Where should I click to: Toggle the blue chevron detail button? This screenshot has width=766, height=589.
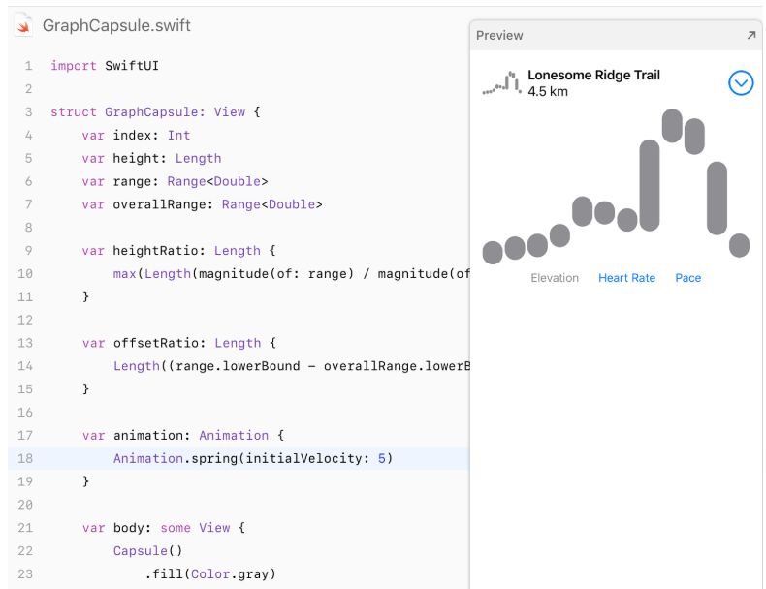741,83
